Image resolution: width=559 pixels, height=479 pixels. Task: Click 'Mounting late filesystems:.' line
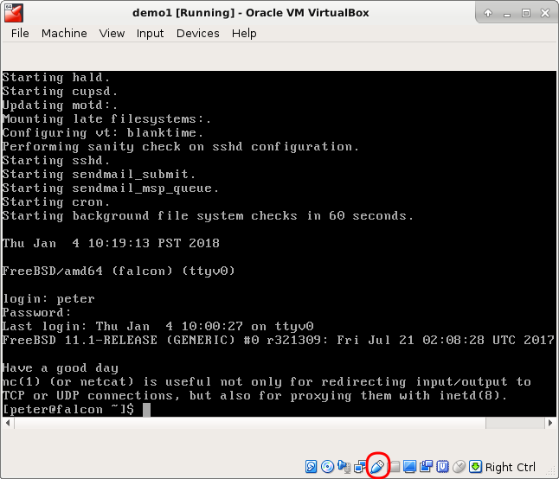tap(106, 119)
